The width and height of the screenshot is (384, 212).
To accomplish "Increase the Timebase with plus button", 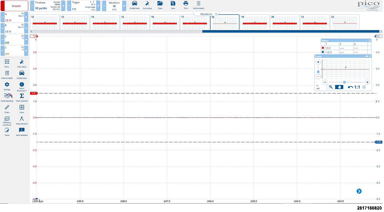I will click(x=63, y=6).
